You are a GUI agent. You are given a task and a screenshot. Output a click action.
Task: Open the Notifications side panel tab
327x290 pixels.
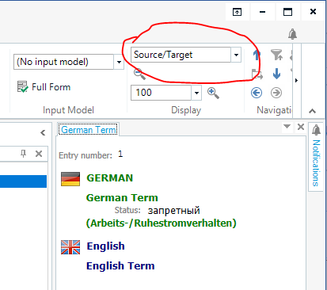(316, 157)
